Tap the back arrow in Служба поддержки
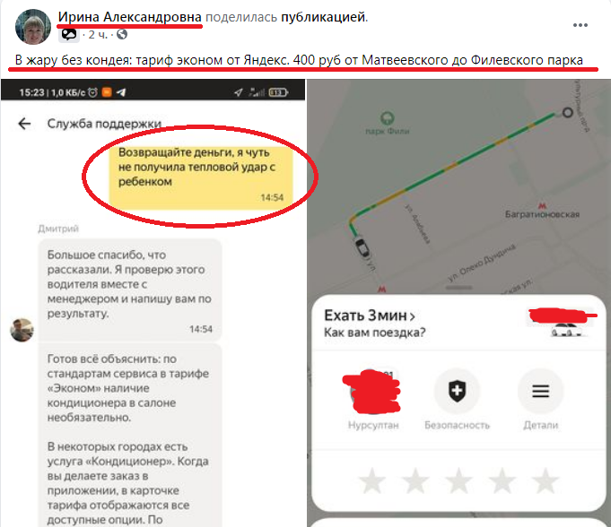The width and height of the screenshot is (611, 527). click(24, 124)
